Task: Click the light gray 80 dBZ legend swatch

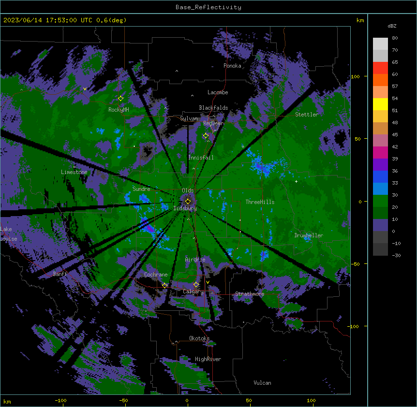Action: coord(380,44)
